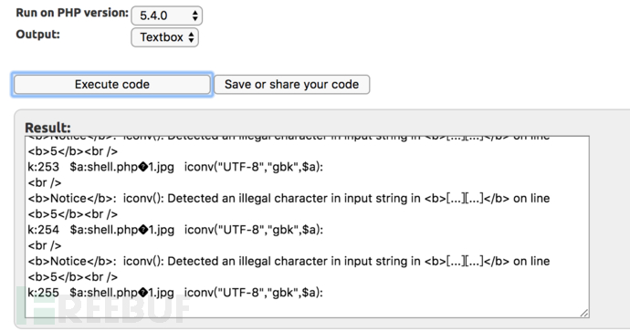Click the 'Output:' label

click(37, 35)
